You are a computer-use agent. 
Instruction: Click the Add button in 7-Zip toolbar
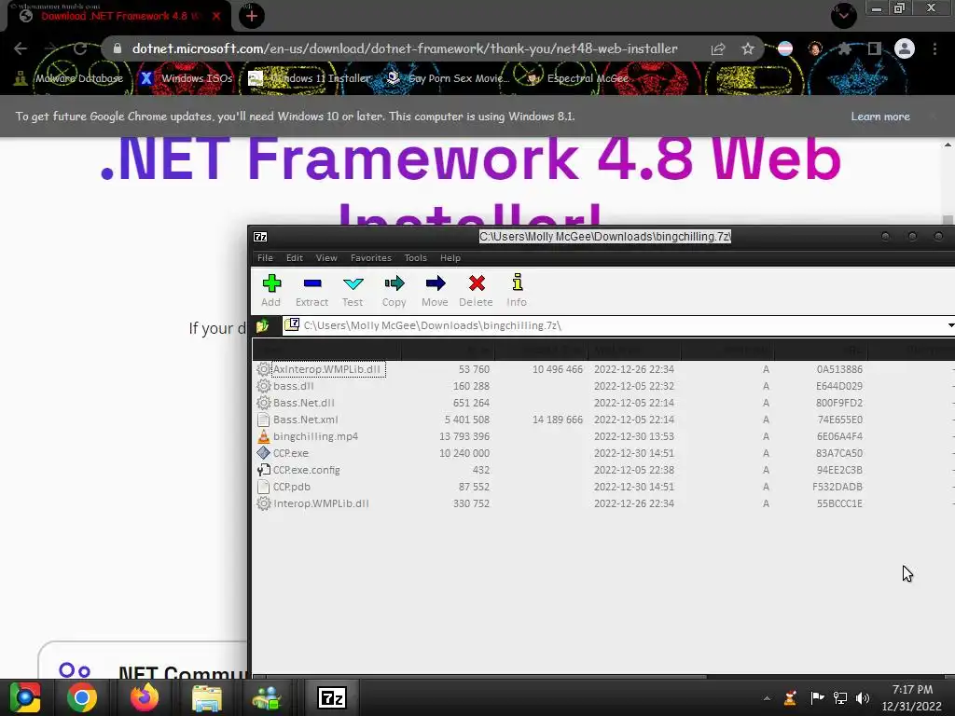pyautogui.click(x=271, y=291)
